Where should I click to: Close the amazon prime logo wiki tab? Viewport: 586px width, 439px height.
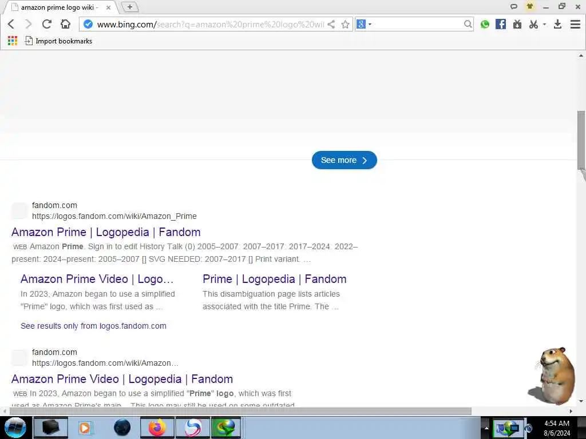click(x=108, y=7)
